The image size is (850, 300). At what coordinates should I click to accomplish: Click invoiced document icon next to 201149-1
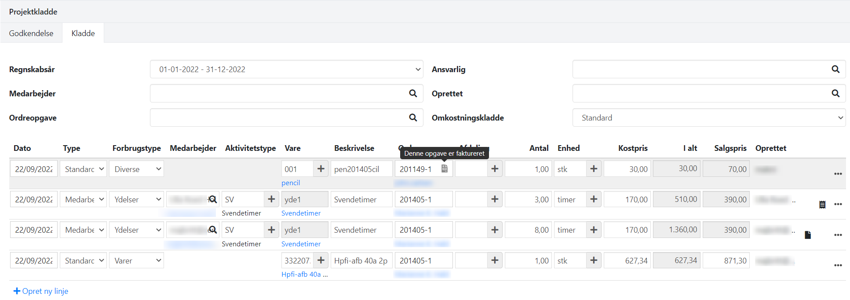445,168
